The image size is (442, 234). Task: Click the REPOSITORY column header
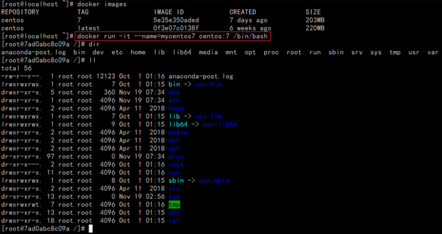pyautogui.click(x=20, y=12)
